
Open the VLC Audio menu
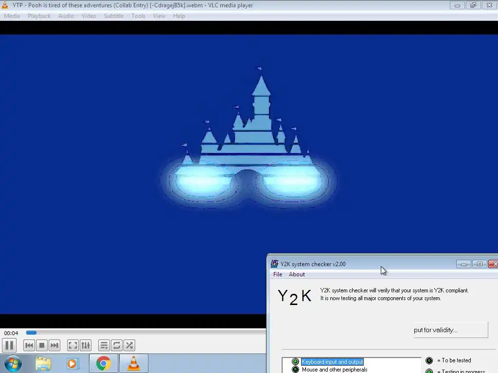click(x=66, y=16)
